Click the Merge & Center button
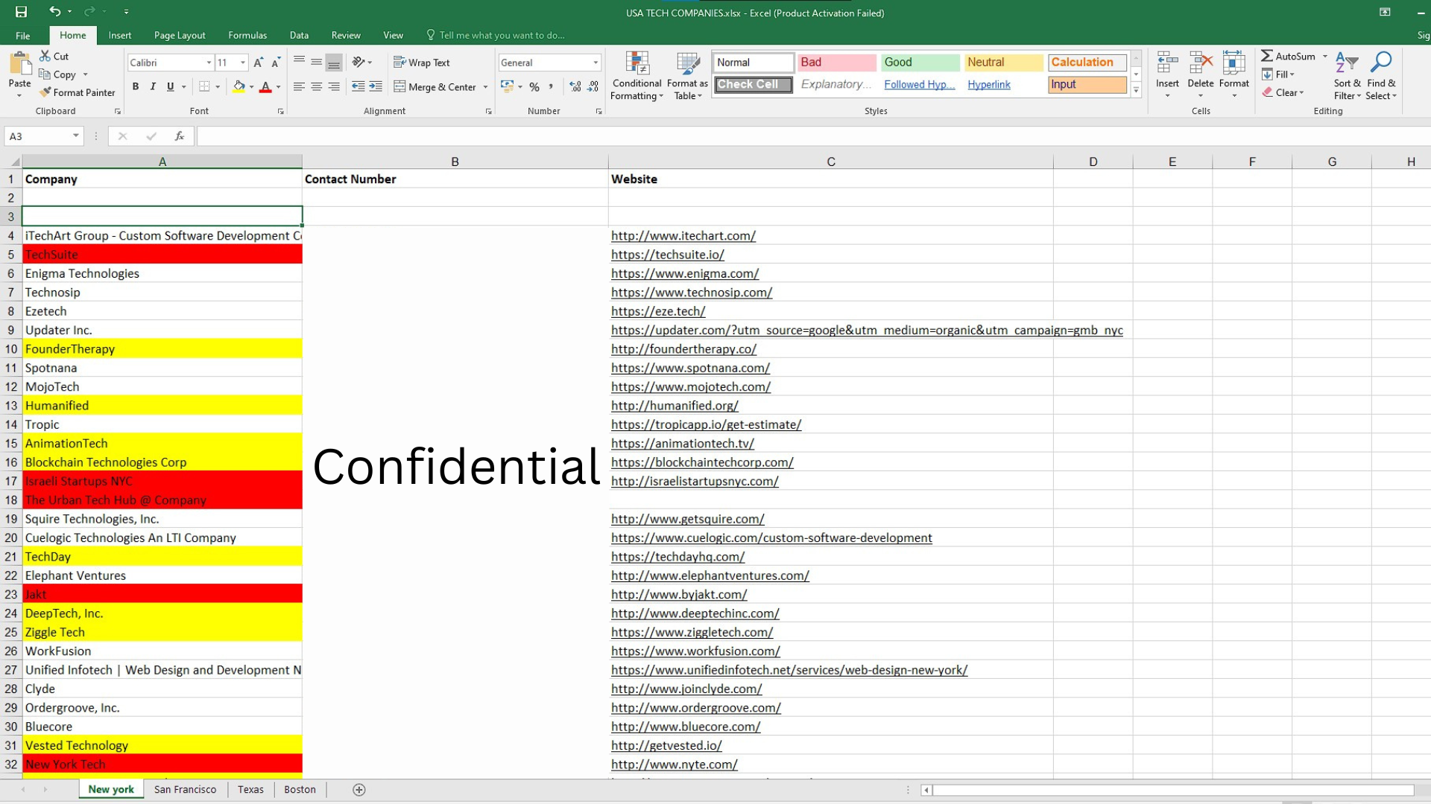 tap(435, 87)
